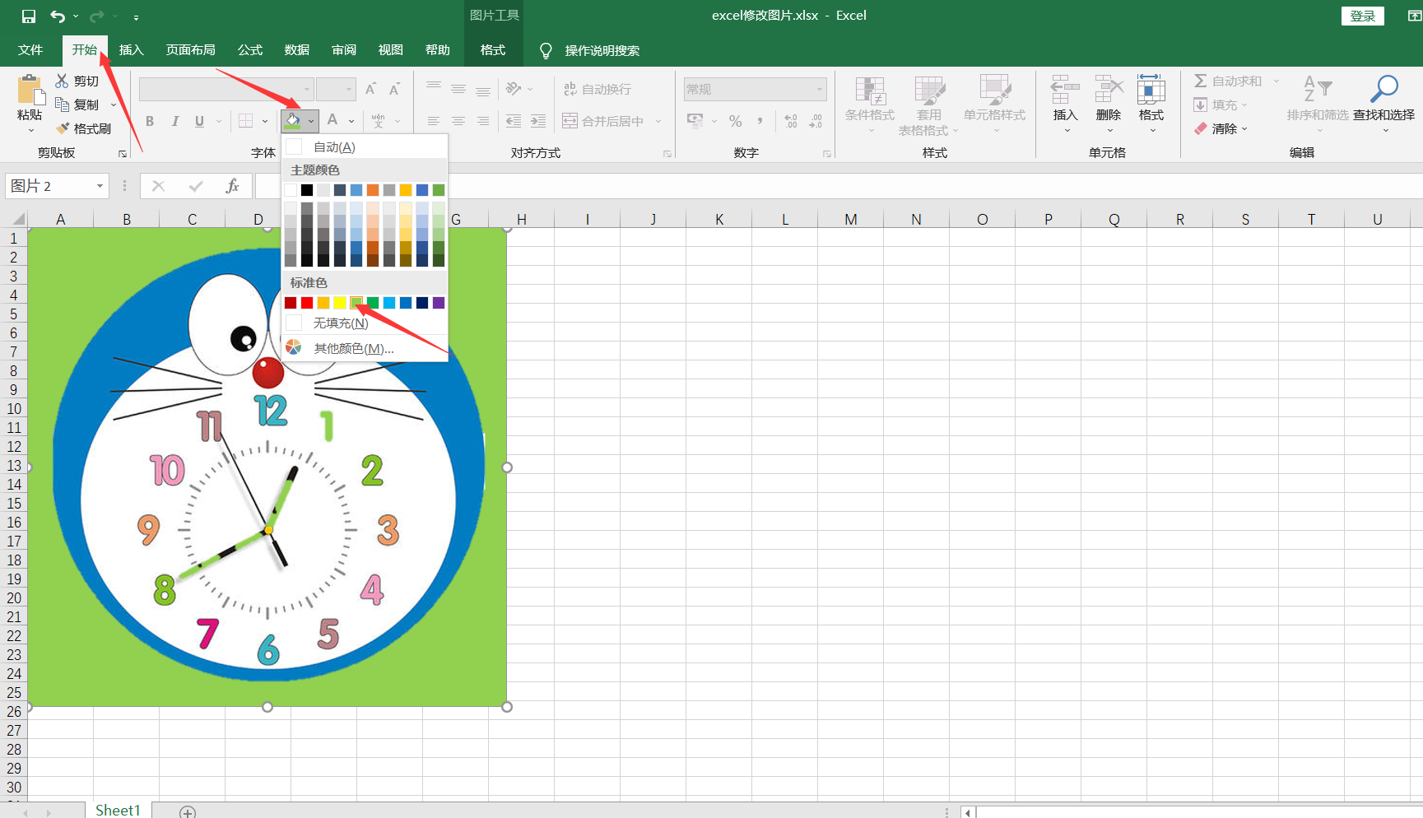This screenshot has width=1423, height=818.
Task: Choose 无填充(N) no fill option
Action: pyautogui.click(x=365, y=323)
